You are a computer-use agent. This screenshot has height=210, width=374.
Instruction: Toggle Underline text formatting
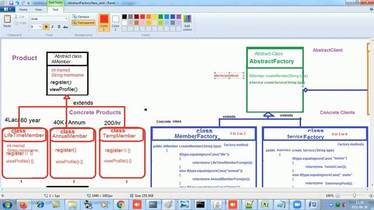[x=59, y=27]
